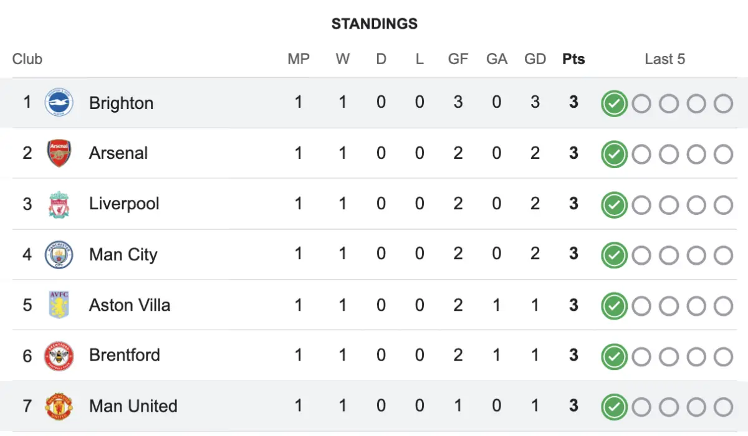Click the Club column header
Viewport: 748px width, 436px height.
27,59
